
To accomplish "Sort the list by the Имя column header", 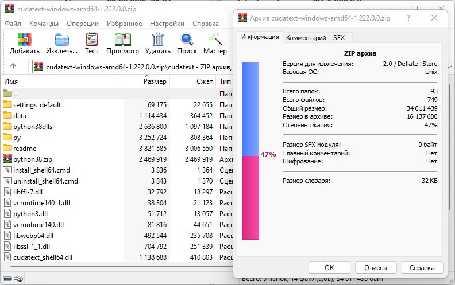I will [63, 81].
